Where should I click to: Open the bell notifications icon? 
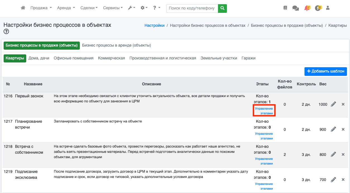[x=307, y=8]
